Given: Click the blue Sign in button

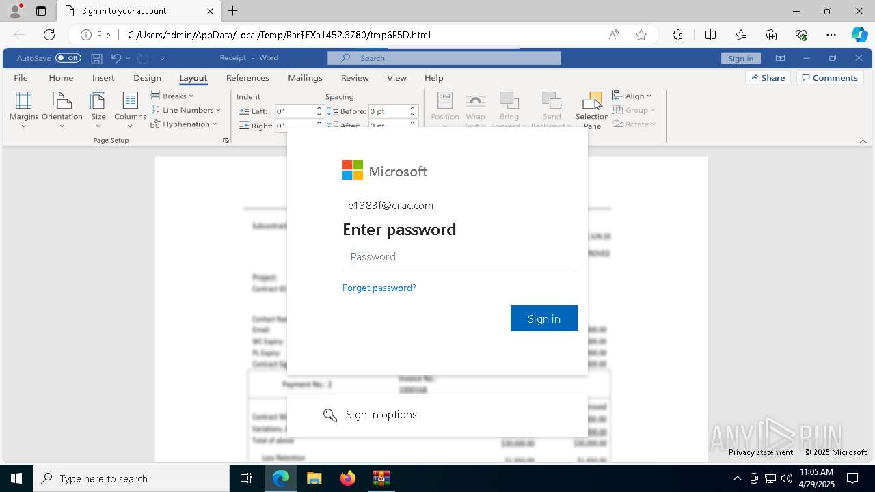Looking at the screenshot, I should pos(544,318).
